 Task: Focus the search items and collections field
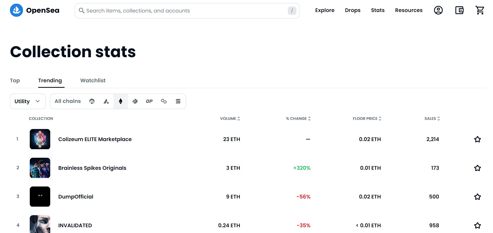(x=187, y=11)
